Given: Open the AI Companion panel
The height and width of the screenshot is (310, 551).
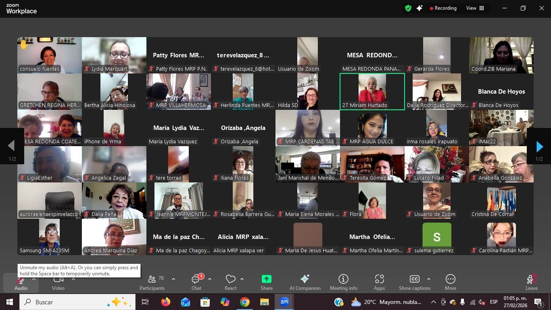Looking at the screenshot, I should coord(305,282).
